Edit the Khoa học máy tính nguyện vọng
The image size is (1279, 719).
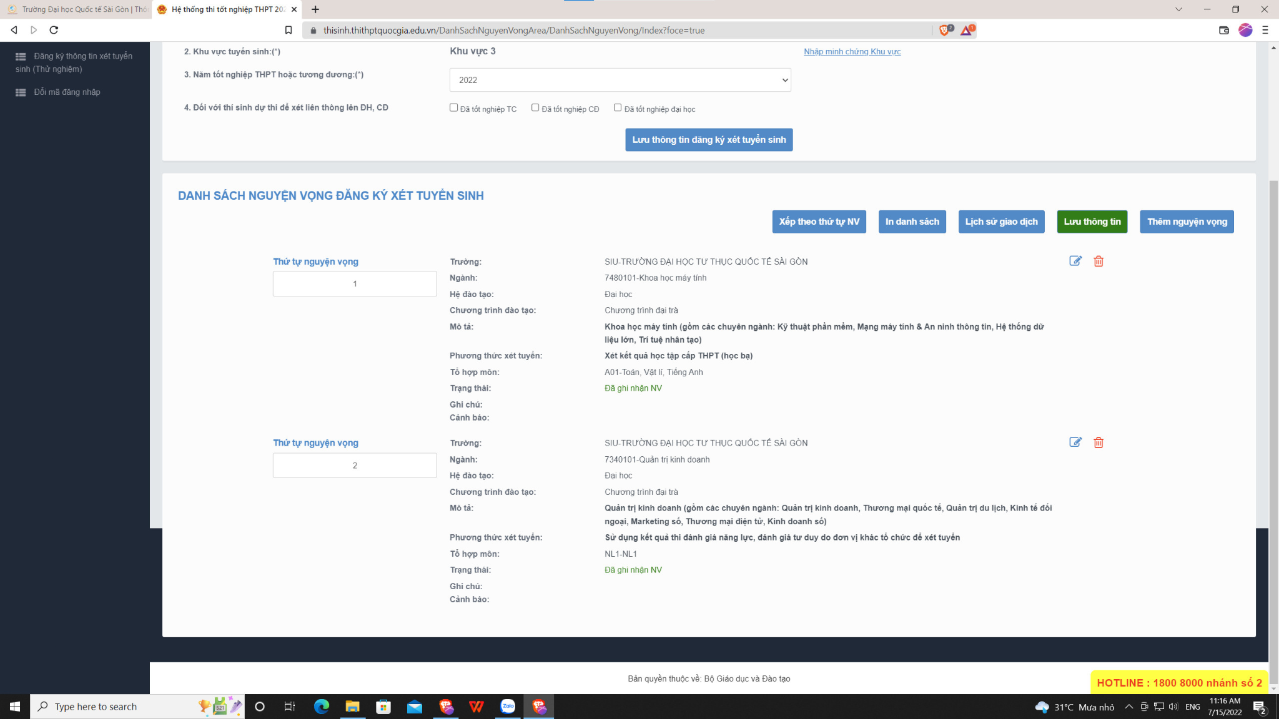tap(1075, 261)
